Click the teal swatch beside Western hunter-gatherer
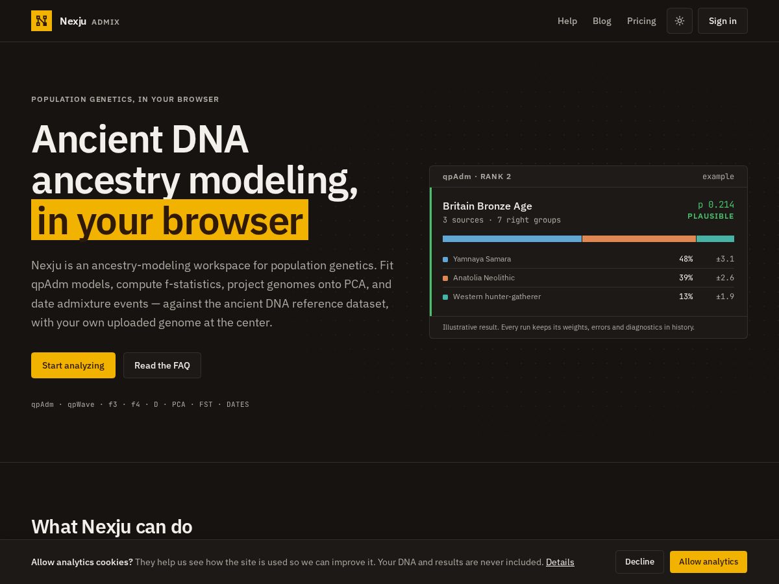The image size is (779, 584). (445, 297)
